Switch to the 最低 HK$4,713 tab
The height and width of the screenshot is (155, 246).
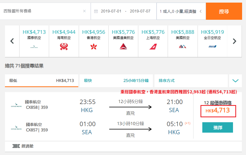coord(42,81)
